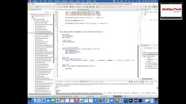Open Run button dropdown arrow
The width and height of the screenshot is (186, 104).
[89, 7]
